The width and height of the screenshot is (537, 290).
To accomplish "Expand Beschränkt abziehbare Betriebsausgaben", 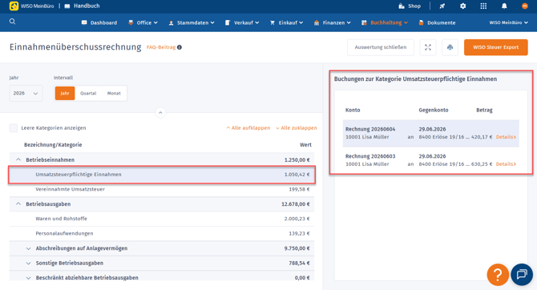I will (x=28, y=278).
